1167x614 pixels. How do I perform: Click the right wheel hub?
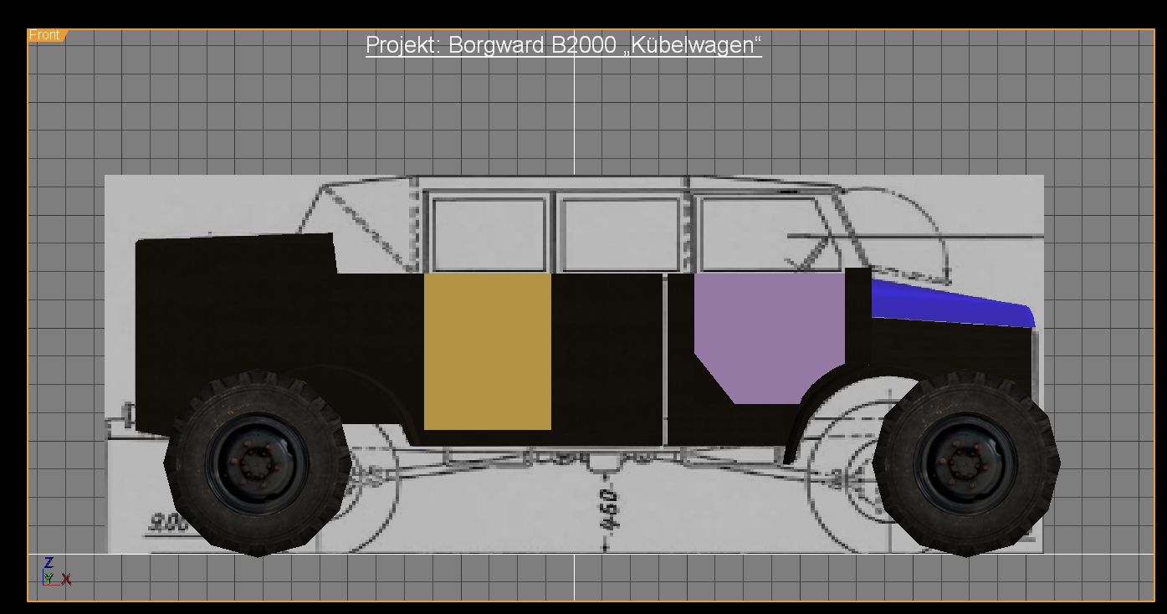tap(966, 464)
